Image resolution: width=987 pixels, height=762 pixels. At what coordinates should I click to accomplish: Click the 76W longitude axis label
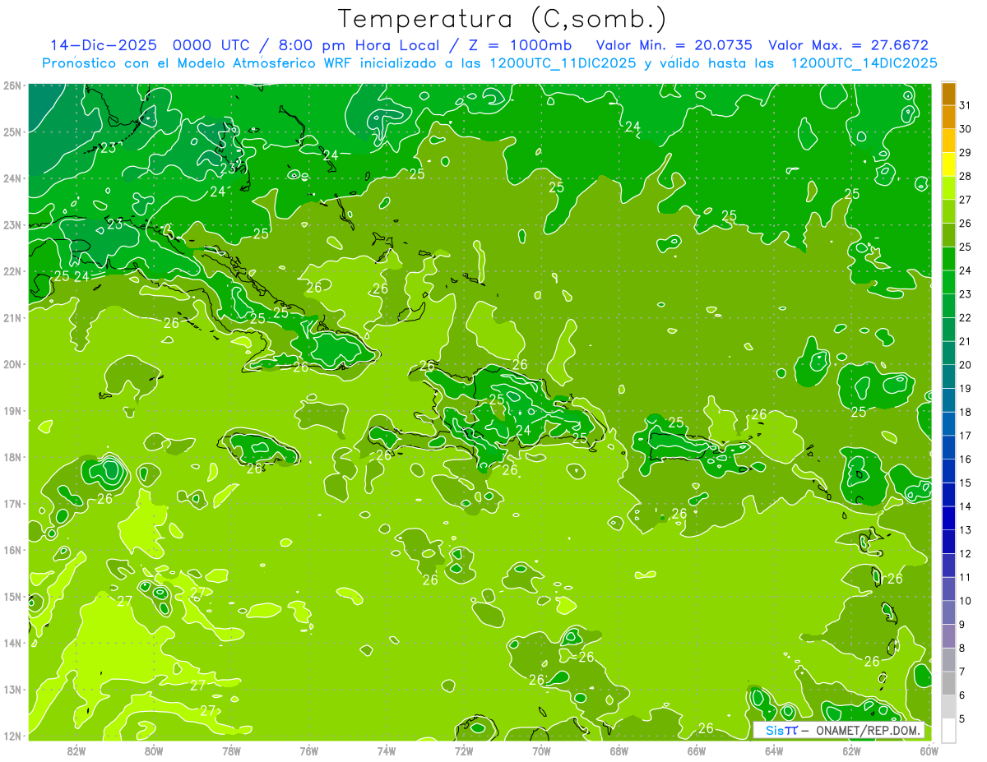309,750
